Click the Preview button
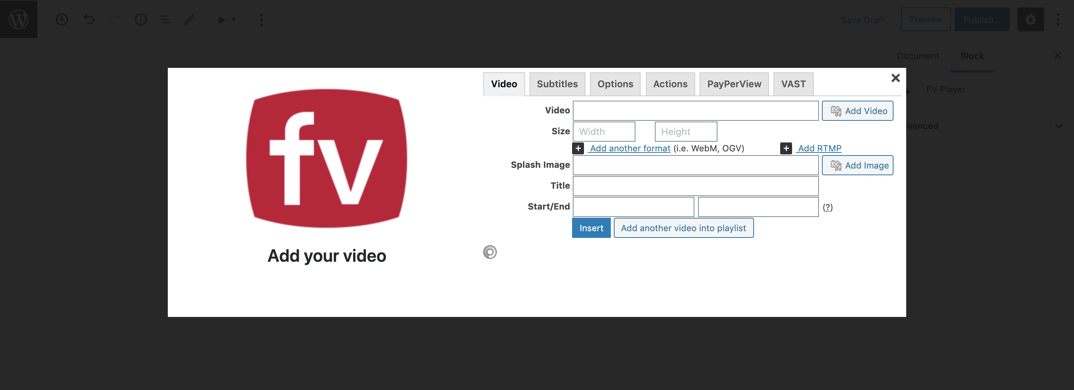The image size is (1074, 390). (925, 20)
